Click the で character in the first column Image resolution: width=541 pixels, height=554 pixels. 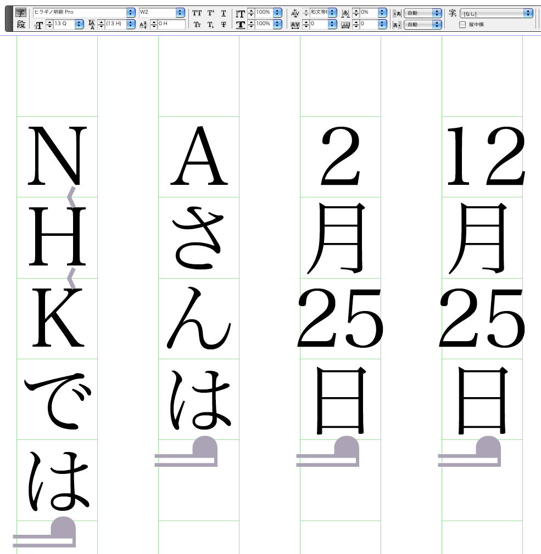pos(58,401)
